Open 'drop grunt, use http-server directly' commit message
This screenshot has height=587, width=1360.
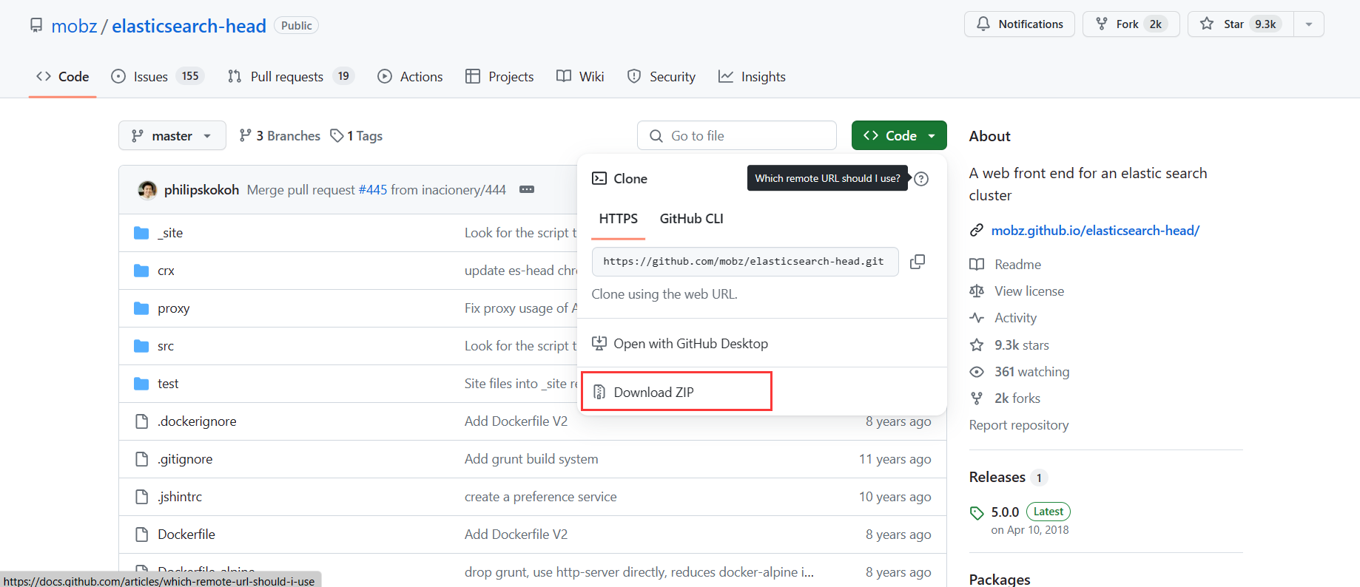[639, 572]
